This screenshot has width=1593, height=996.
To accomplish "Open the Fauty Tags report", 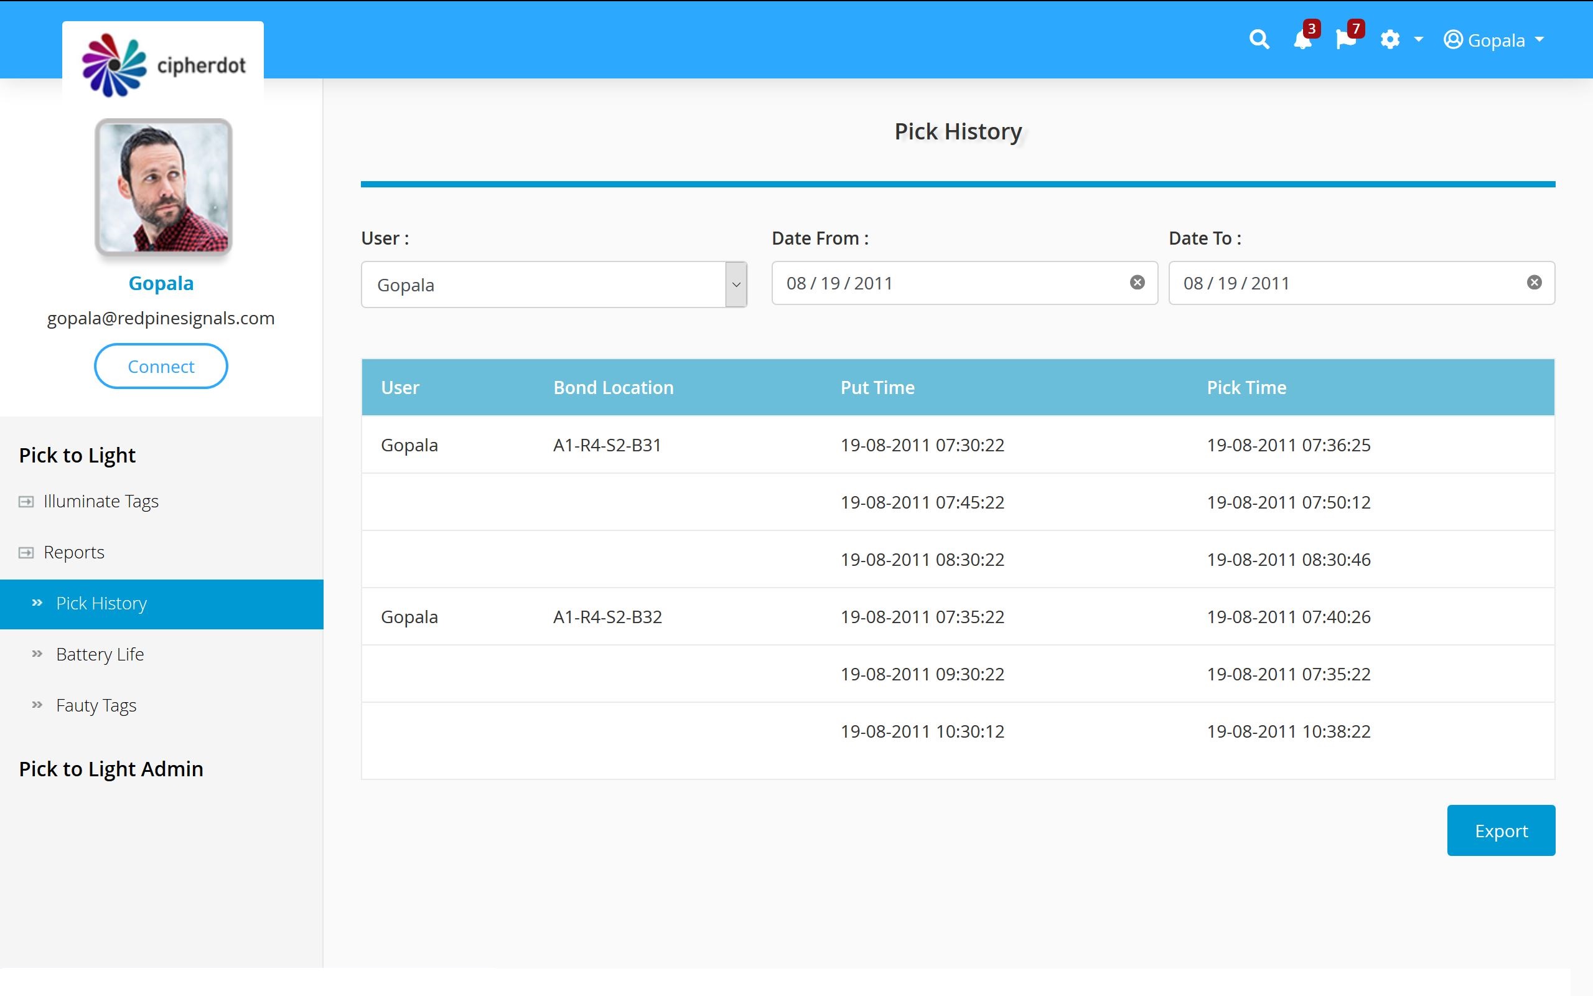I will click(96, 705).
